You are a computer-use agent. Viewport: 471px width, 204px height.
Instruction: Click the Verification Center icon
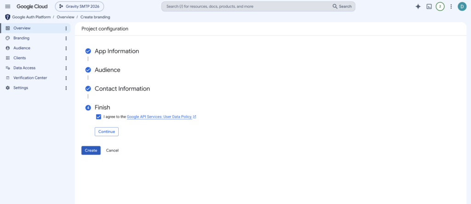[8, 78]
